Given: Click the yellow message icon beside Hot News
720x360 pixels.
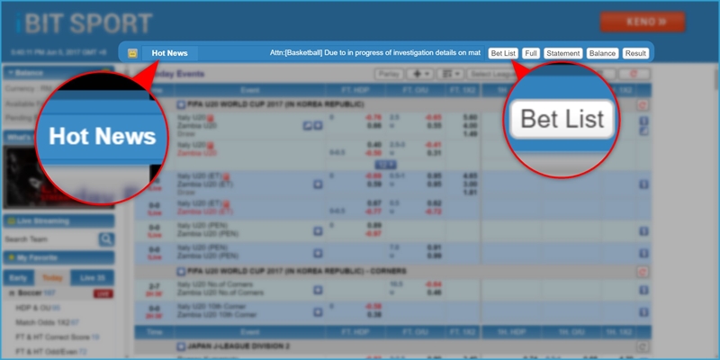Looking at the screenshot, I should [133, 54].
